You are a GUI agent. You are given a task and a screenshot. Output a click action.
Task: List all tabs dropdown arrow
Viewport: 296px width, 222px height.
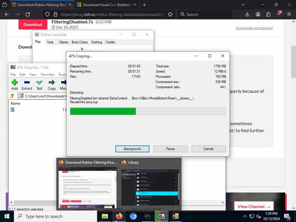pos(243,5)
